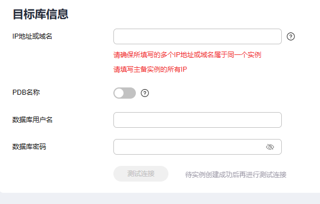This screenshot has width=320, height=204.
Task: Click the red warning about same instance IPs
Action: click(x=188, y=55)
